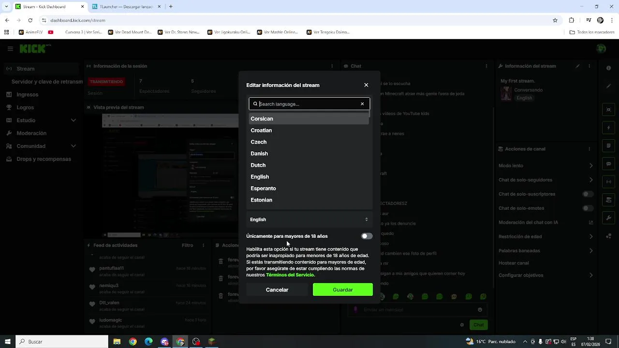This screenshot has height=348, width=619.
Task: Open File Explorer from taskbar
Action: (117, 342)
